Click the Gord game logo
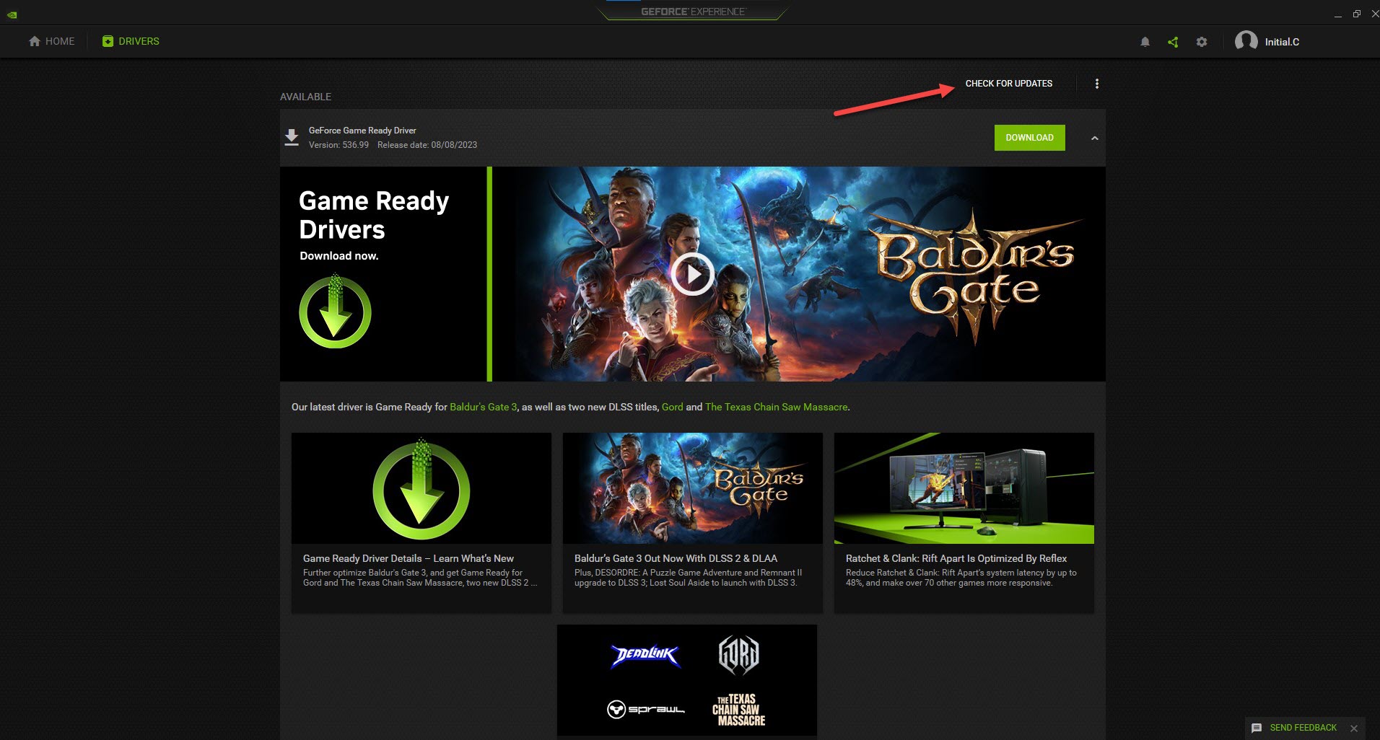This screenshot has width=1380, height=740. point(738,656)
